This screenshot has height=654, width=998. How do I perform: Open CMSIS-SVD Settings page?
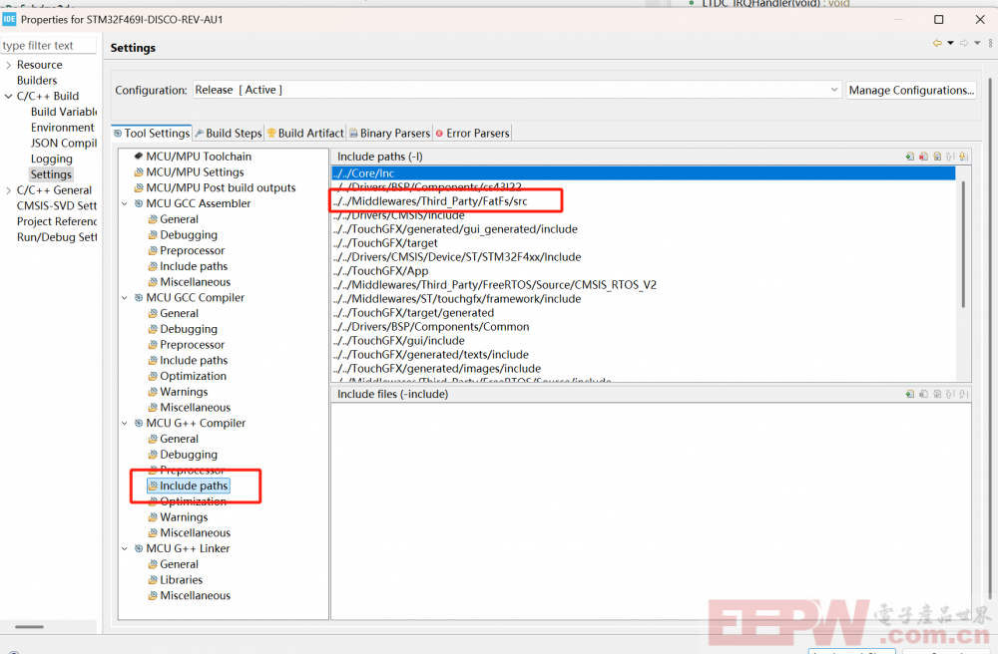pos(57,206)
